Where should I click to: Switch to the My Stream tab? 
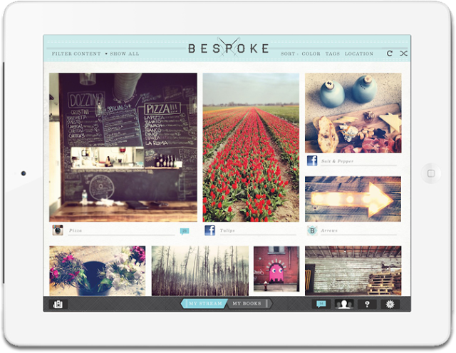click(204, 304)
